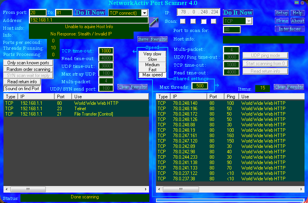Open Help
Image resolution: width=308 pixels, height=203 pixels.
pyautogui.click(x=298, y=13)
